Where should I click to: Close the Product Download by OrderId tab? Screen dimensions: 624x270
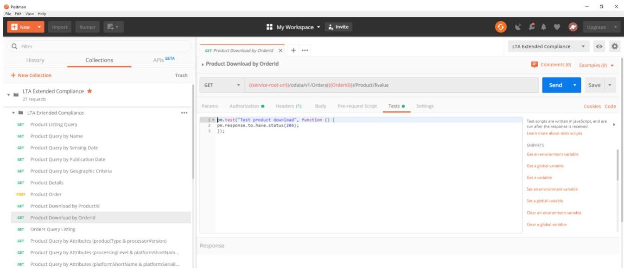(x=280, y=50)
